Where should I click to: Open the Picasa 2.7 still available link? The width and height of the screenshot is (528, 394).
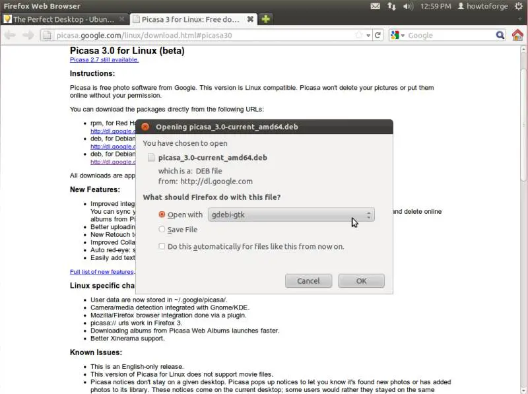pos(104,59)
